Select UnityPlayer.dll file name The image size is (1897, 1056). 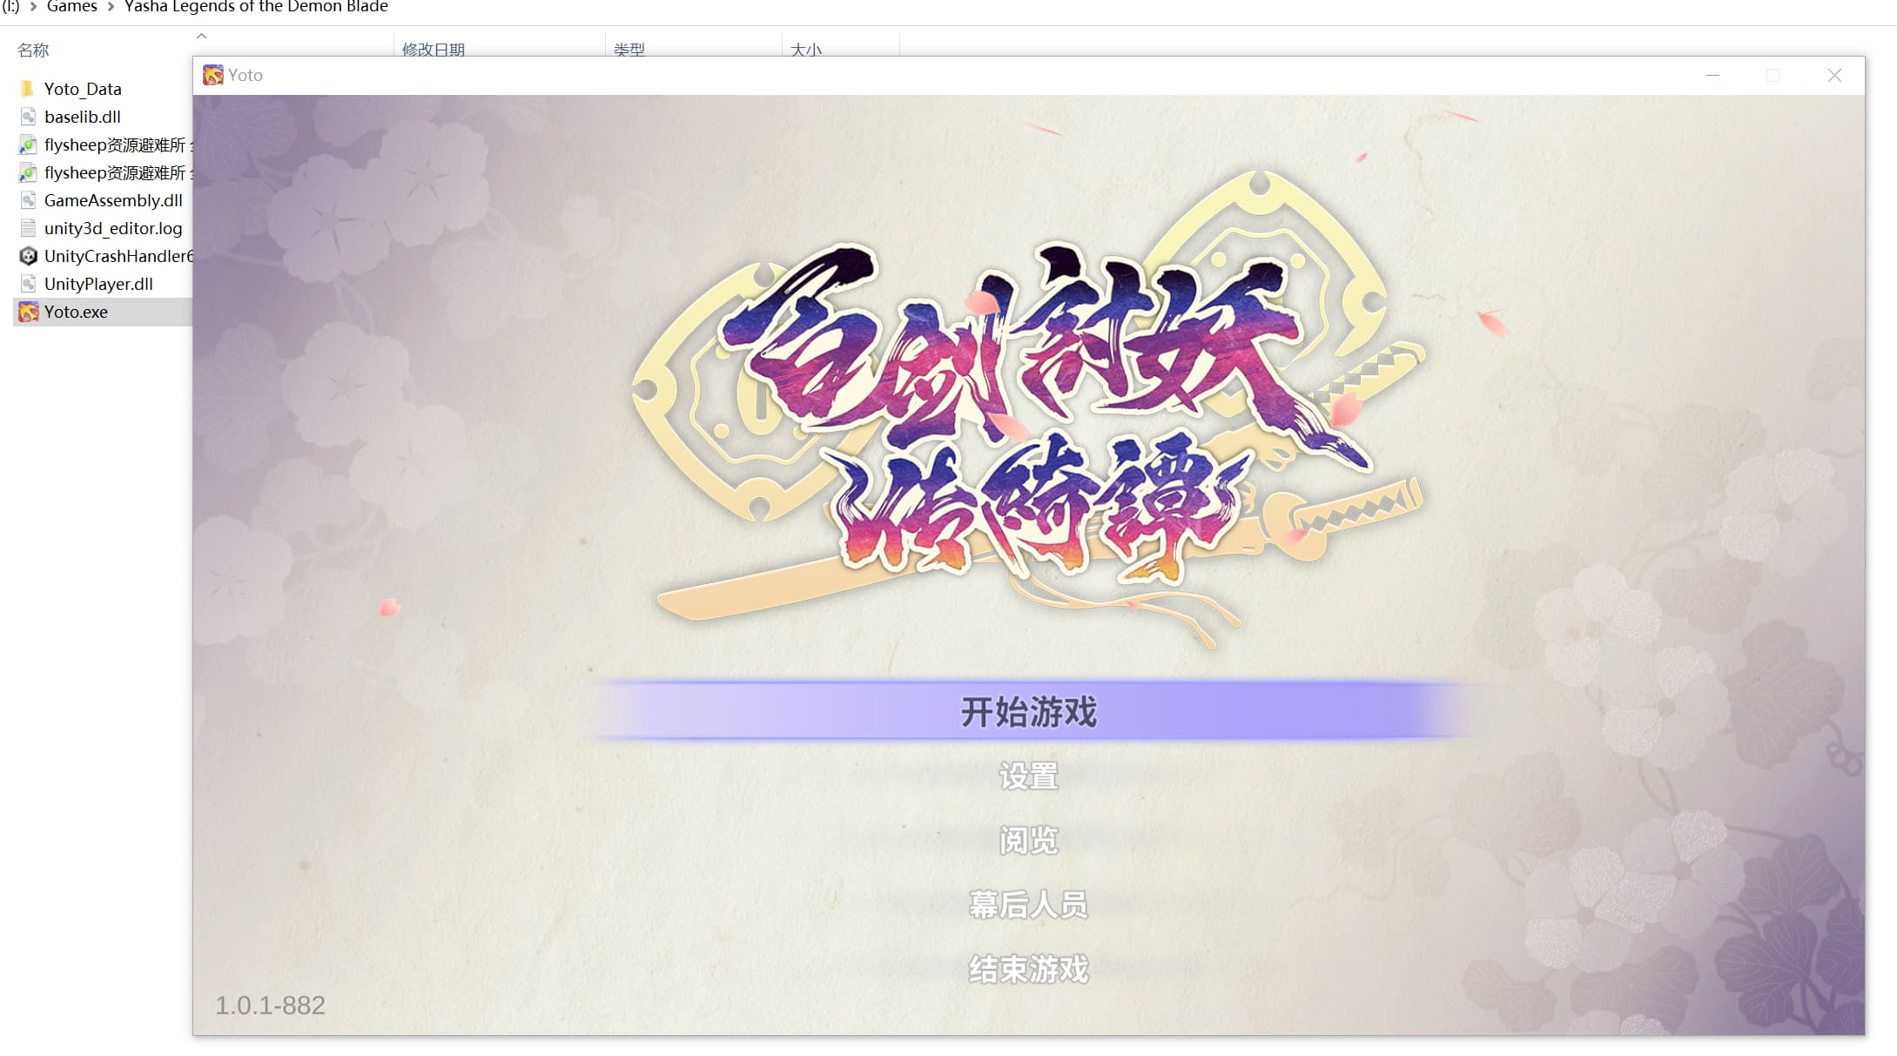[98, 284]
